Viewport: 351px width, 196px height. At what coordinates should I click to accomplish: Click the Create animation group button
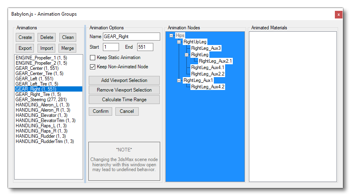click(25, 37)
